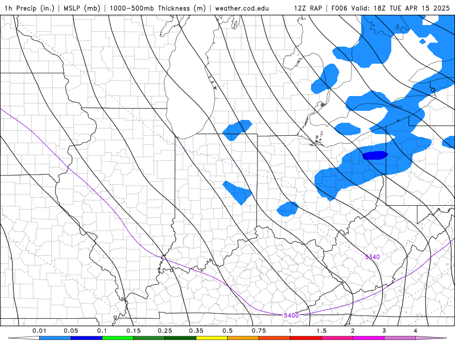Select the red 1–1.5 color swatch
This screenshot has height=341, width=455.
[x=306, y=338]
